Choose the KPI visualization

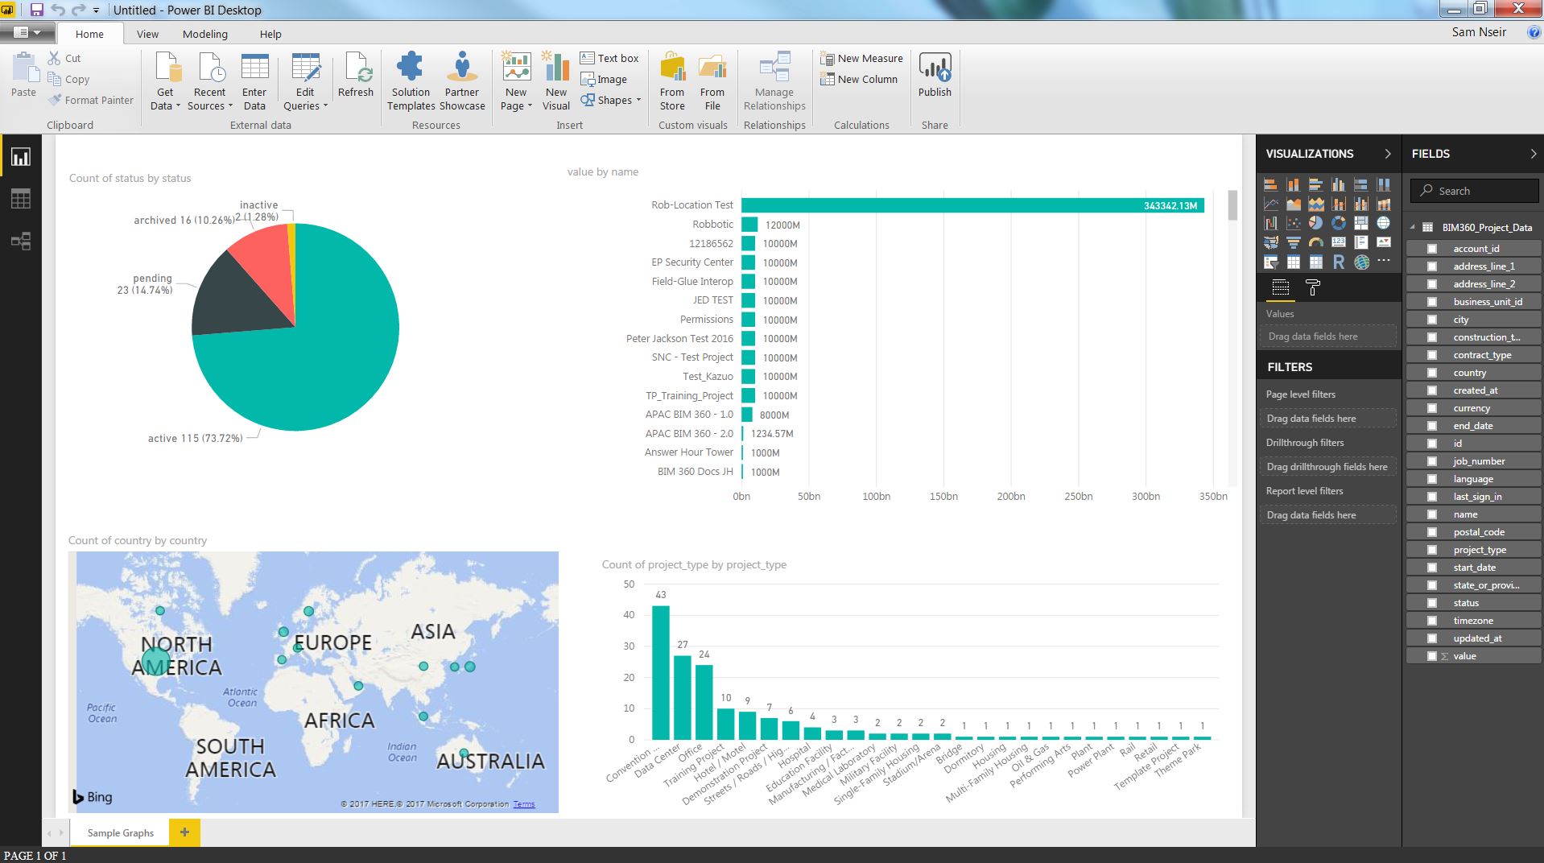(1383, 242)
